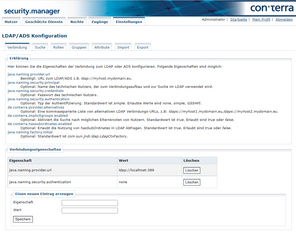This screenshot has height=232, width=296.
Task: Open the Zugänge section
Action: (100, 21)
